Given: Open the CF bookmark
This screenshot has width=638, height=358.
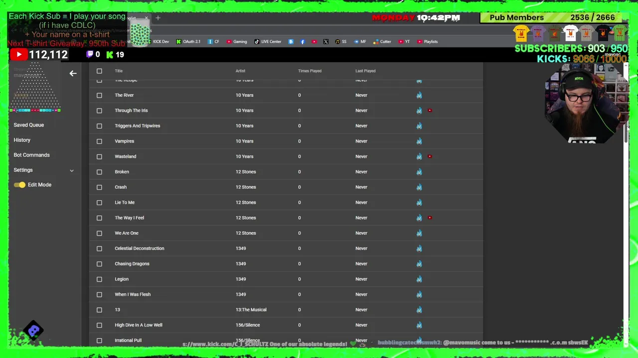Looking at the screenshot, I should (x=213, y=42).
